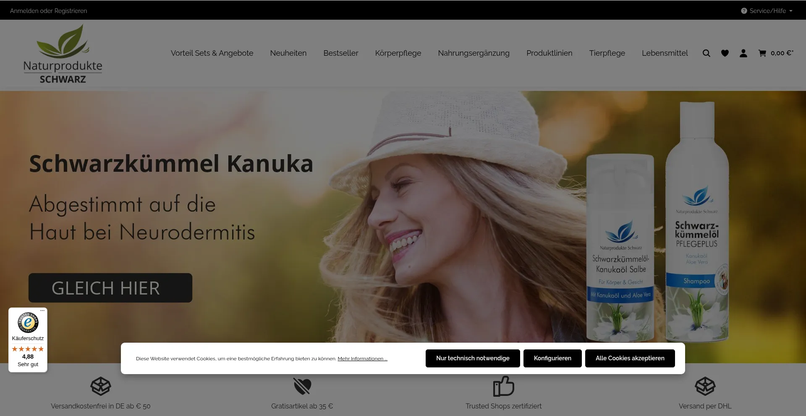
Task: Open the search magnifier icon
Action: click(706, 53)
